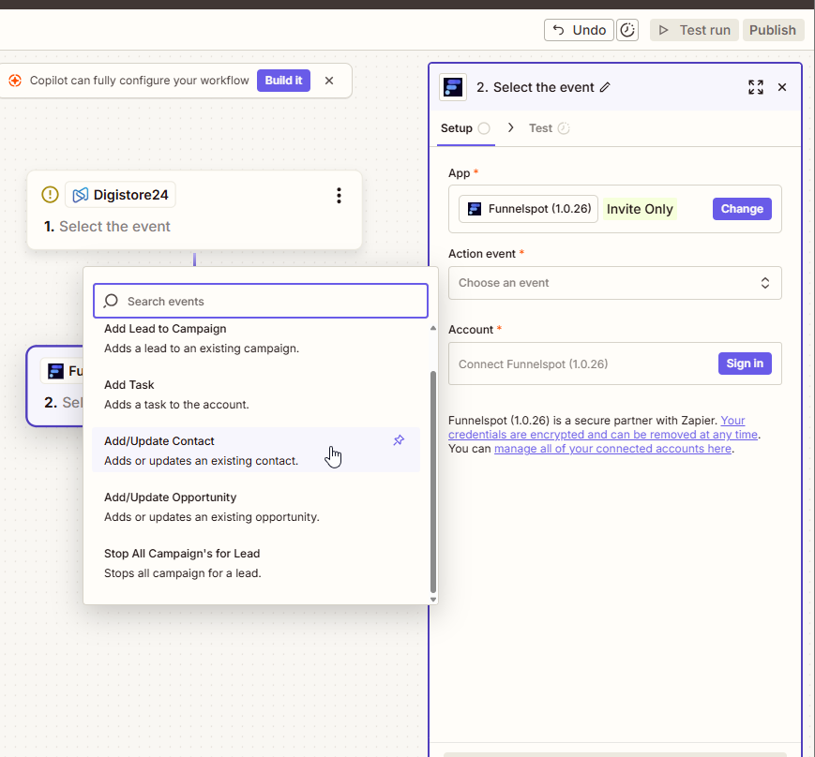Click the Copilot icon in banner
Image resolution: width=815 pixels, height=757 pixels.
[15, 81]
